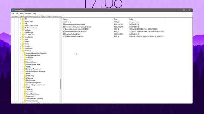Expand the CurrentVersion key

pos(23,62)
